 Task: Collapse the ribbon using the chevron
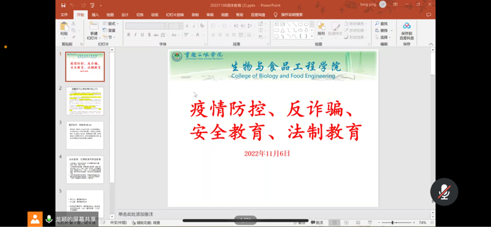coord(431,44)
